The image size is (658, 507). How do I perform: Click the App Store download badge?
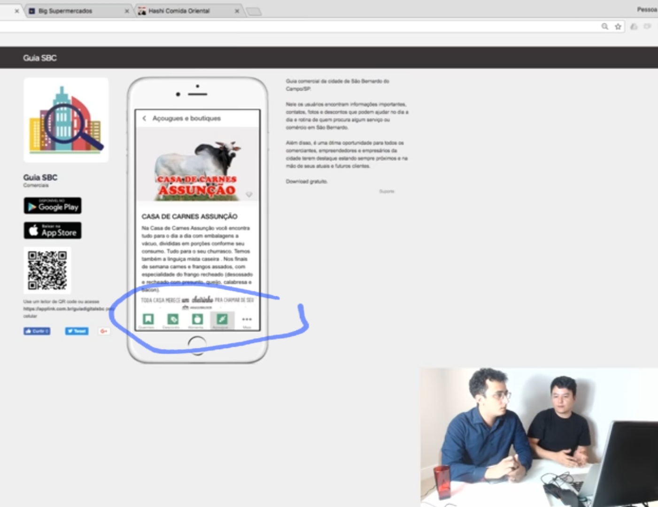[x=53, y=230]
